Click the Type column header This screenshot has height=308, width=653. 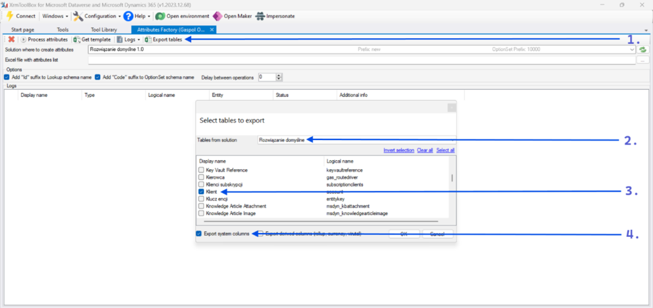click(89, 95)
